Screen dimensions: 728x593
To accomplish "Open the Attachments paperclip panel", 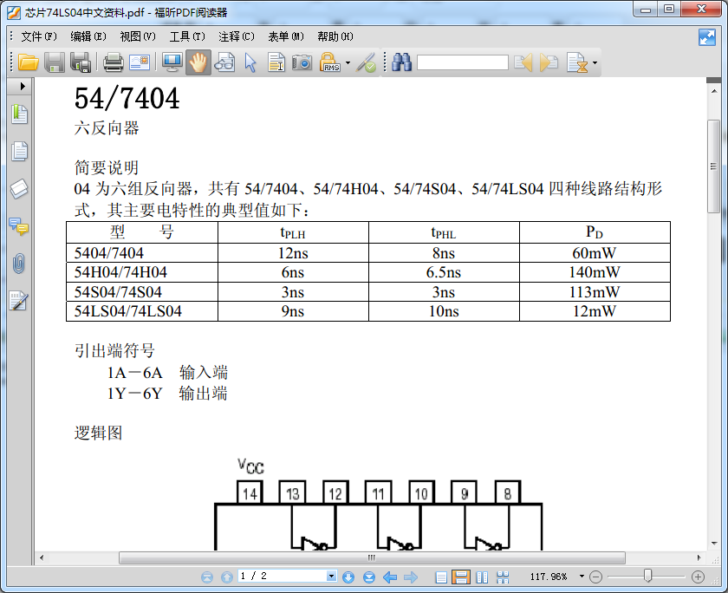I will (x=19, y=264).
